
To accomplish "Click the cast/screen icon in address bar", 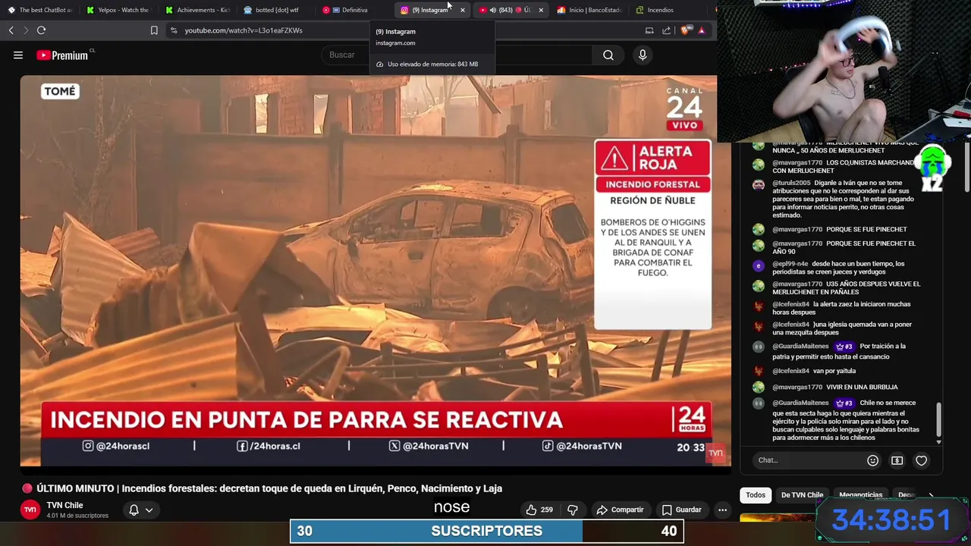I will coord(649,30).
